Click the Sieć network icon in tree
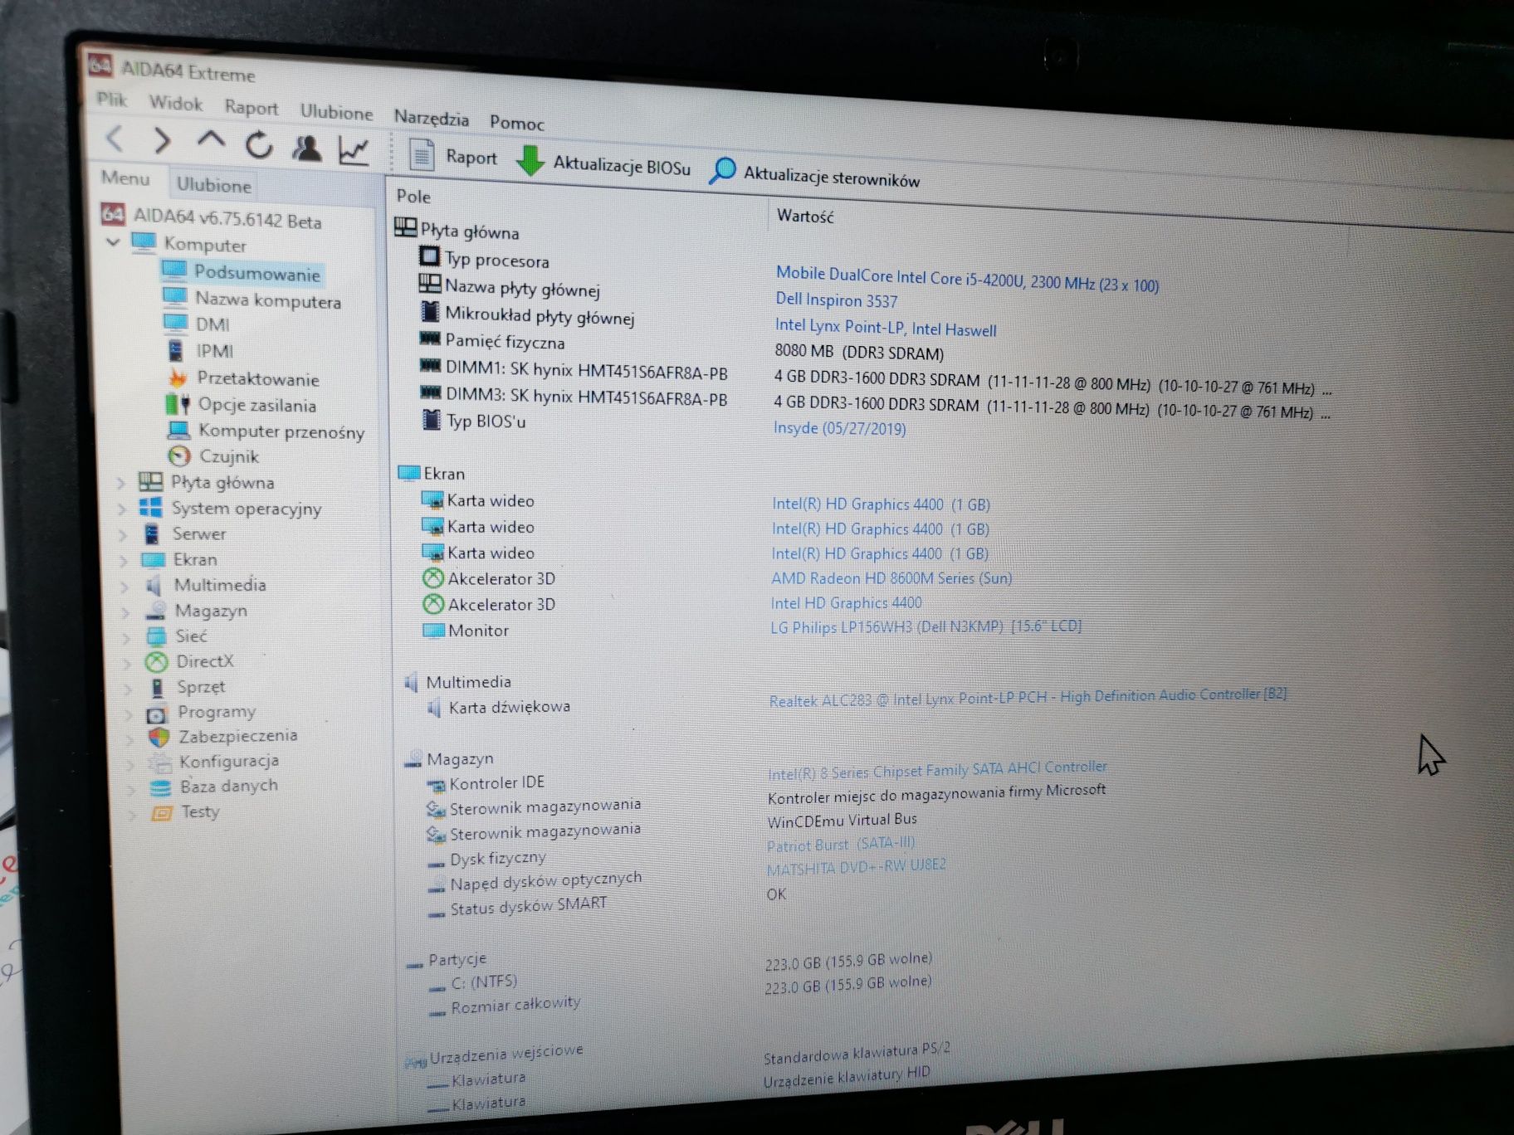The width and height of the screenshot is (1514, 1135). pyautogui.click(x=156, y=636)
